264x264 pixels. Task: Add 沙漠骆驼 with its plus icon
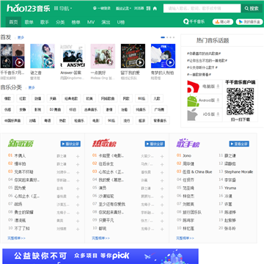point(162,197)
